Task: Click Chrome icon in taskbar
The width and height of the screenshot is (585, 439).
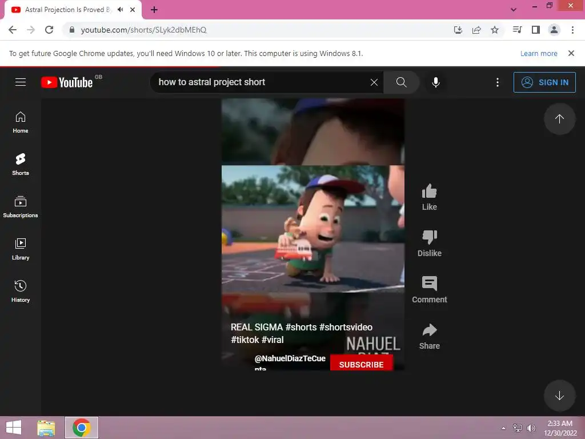Action: pyautogui.click(x=82, y=428)
